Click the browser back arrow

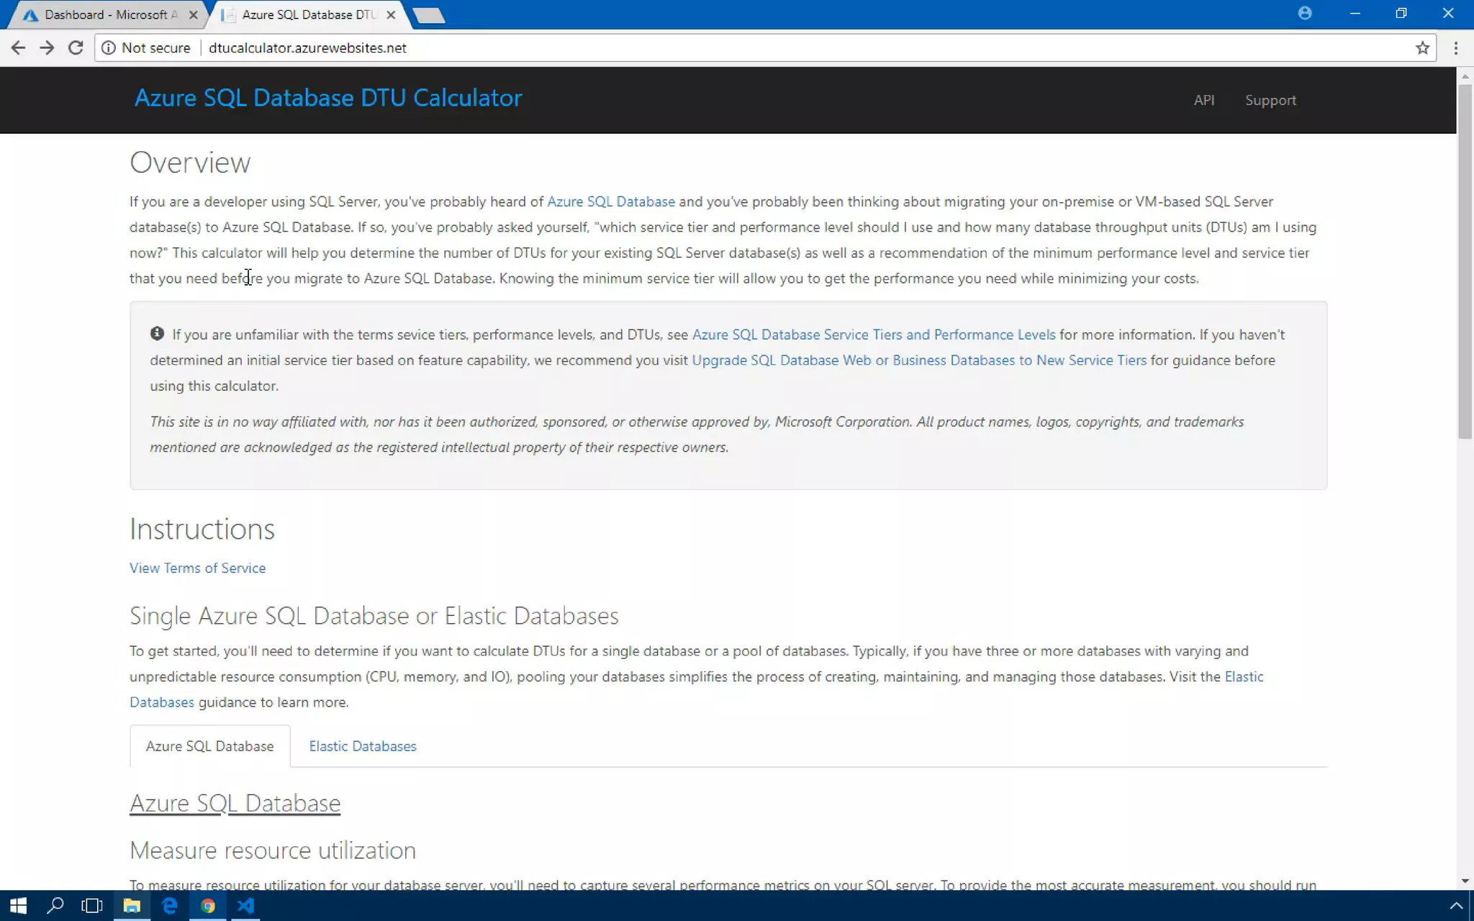[x=18, y=47]
